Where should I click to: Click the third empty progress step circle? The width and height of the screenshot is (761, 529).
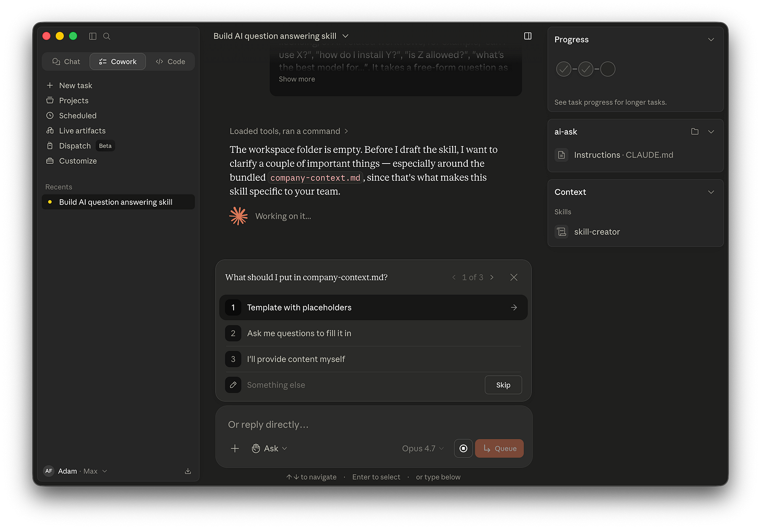(x=608, y=69)
